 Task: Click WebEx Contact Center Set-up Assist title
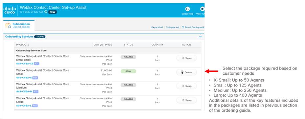[53, 8]
